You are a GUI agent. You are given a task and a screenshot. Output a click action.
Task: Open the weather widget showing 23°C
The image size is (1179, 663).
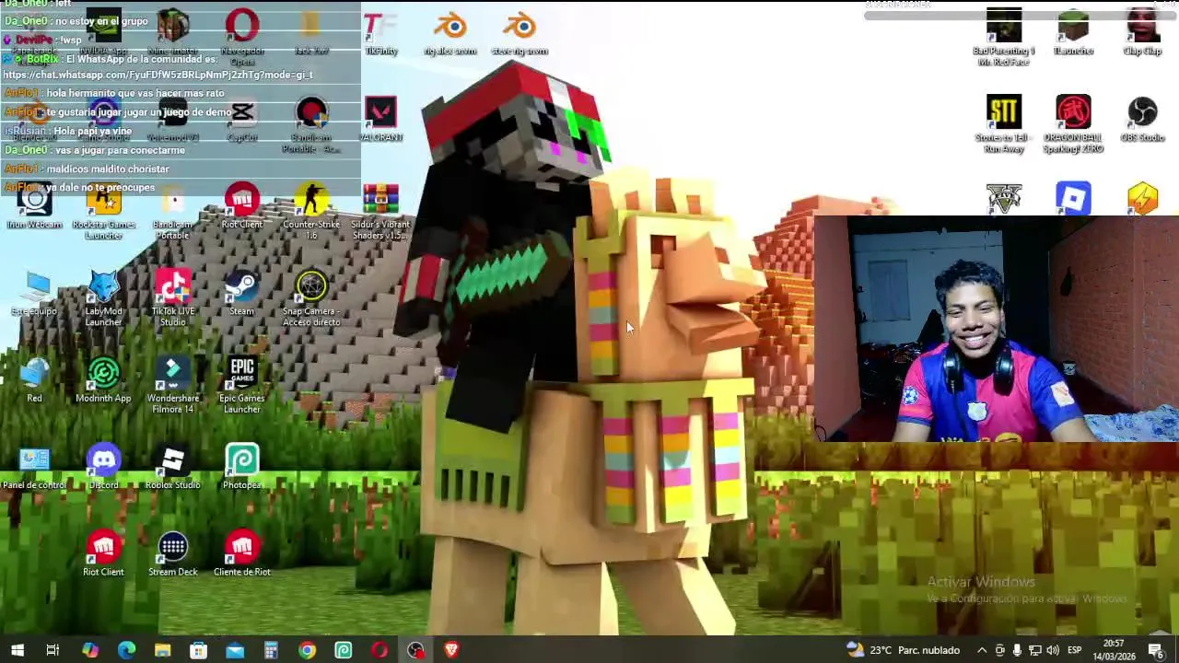point(904,650)
